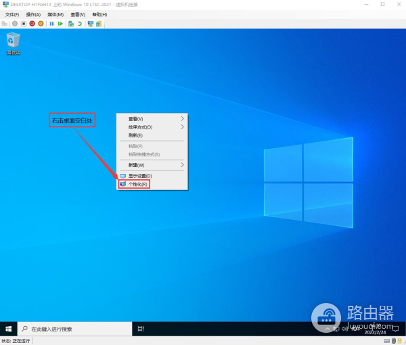Expand the 查看(V) context submenu
This screenshot has height=345, width=406.
coord(152,119)
